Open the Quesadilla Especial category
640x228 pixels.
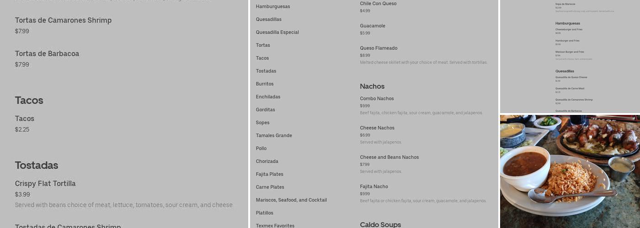pyautogui.click(x=277, y=32)
